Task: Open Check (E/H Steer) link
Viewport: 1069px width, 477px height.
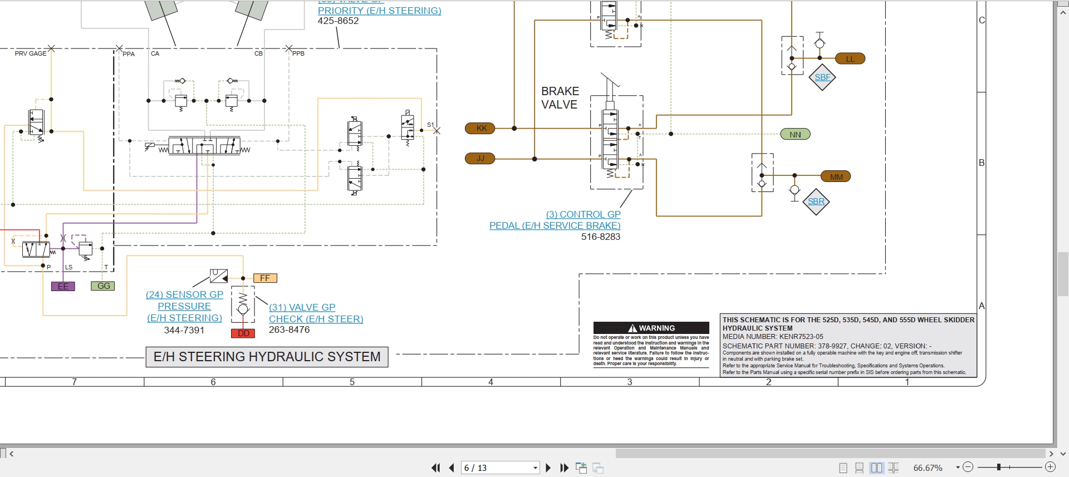Action: (x=316, y=319)
